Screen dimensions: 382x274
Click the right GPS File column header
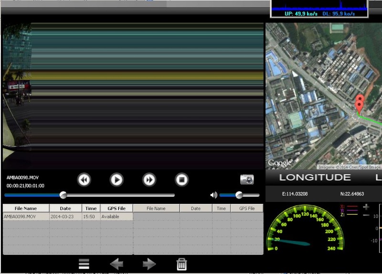[247, 208]
